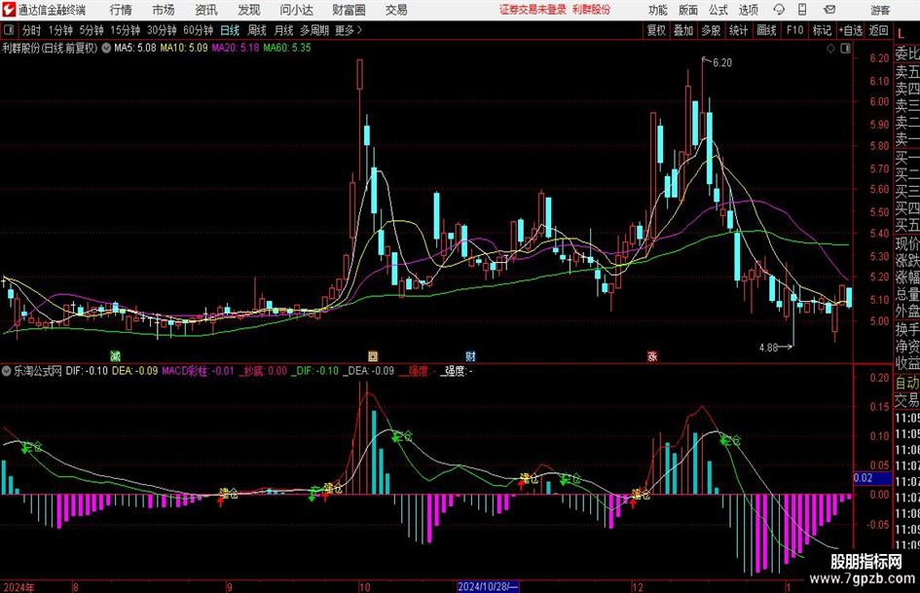The width and height of the screenshot is (920, 593).
Task: Click the 通达信 red logo icon
Action: click(8, 10)
